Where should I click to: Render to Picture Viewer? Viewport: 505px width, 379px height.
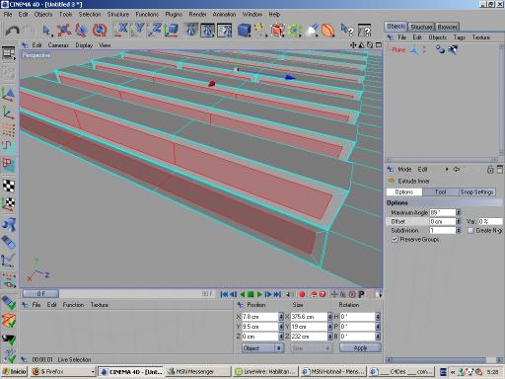[x=208, y=31]
